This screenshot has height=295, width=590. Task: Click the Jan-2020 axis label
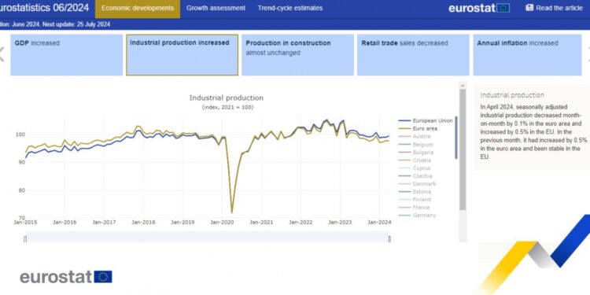[222, 223]
